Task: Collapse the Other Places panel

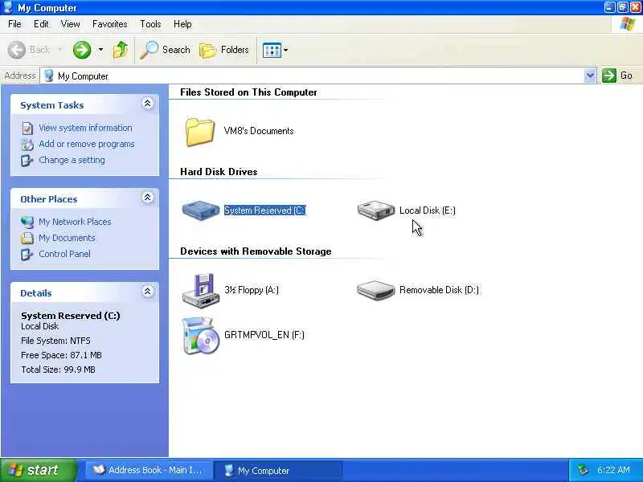Action: coord(148,198)
